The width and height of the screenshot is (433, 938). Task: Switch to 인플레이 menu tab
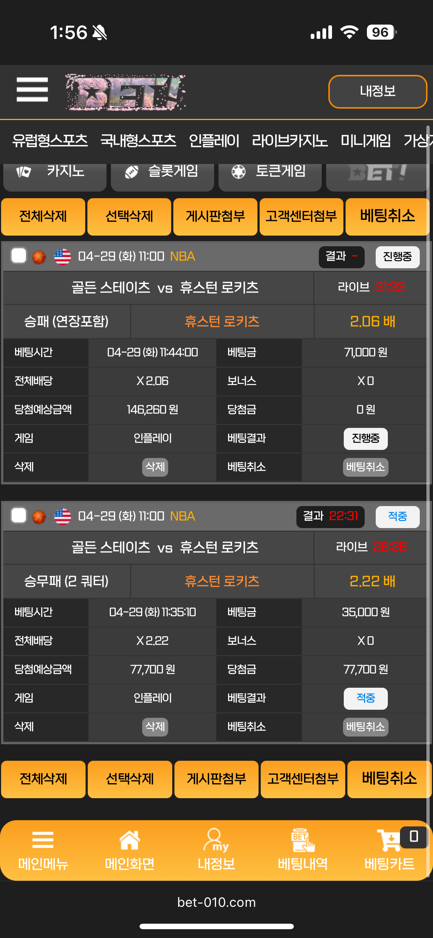pos(214,141)
